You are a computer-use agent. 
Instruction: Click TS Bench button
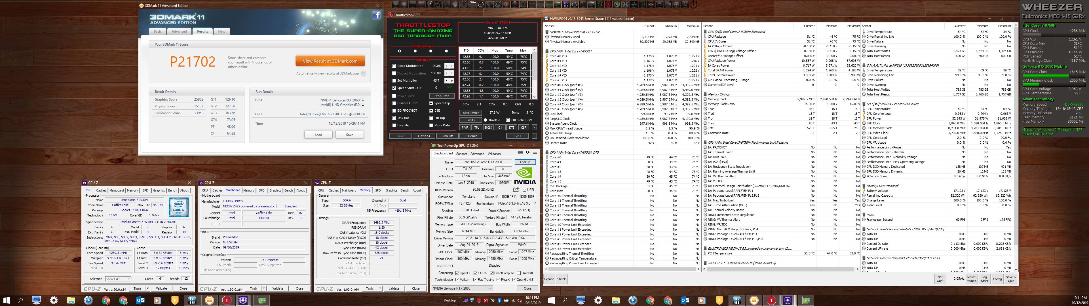[x=470, y=136]
